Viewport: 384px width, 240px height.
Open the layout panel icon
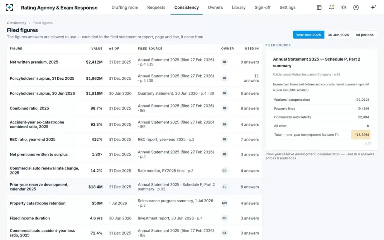[x=319, y=7]
